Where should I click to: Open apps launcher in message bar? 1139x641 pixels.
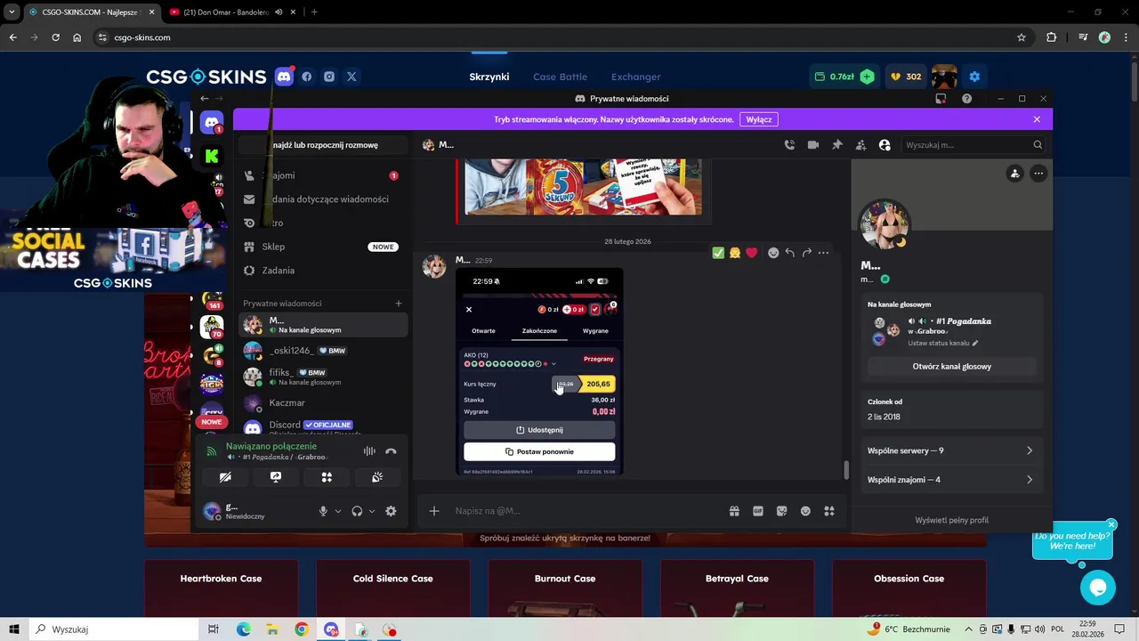point(829,511)
